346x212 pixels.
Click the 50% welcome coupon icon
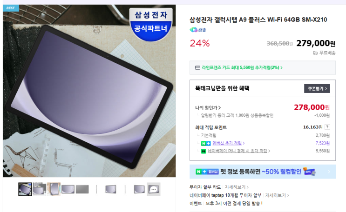pos(309,172)
